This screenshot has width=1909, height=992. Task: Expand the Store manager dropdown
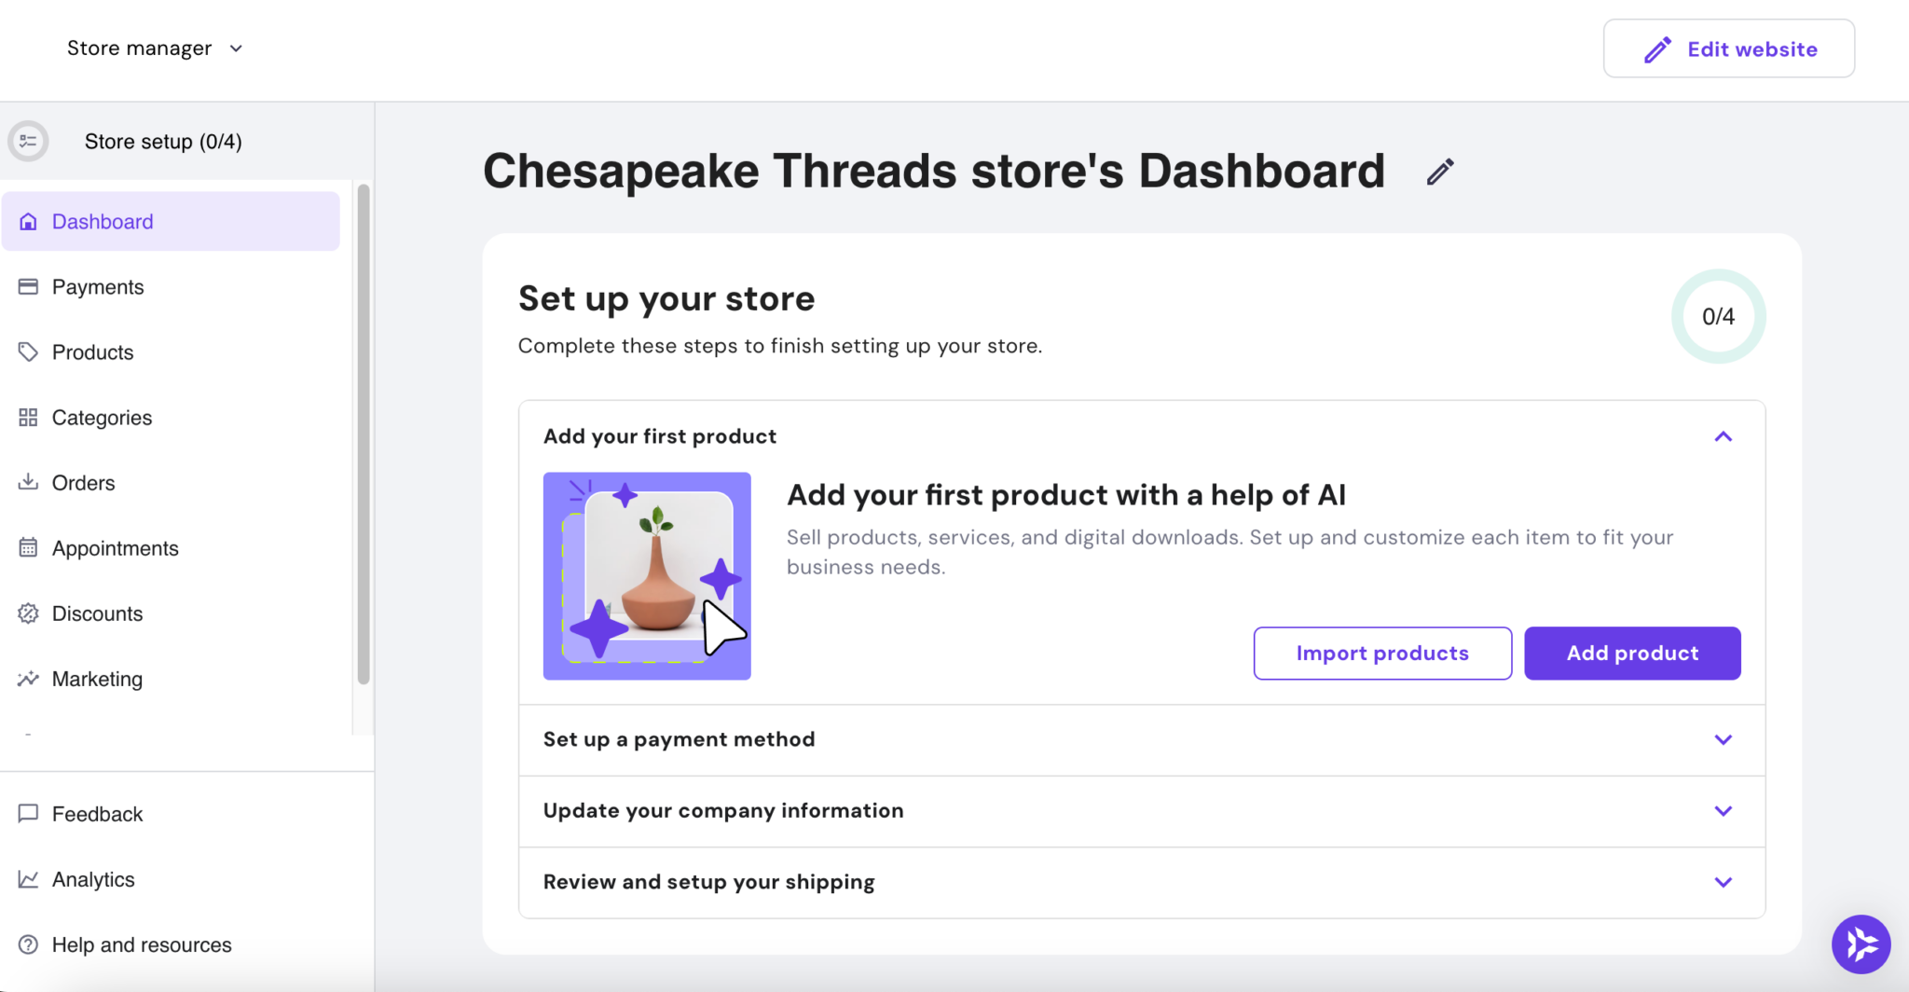tap(155, 48)
